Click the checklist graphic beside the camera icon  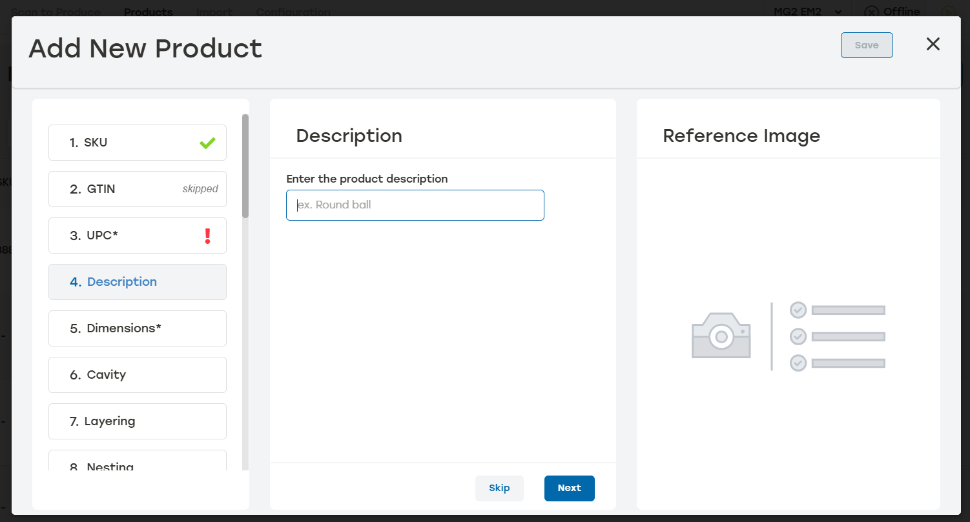coord(836,336)
